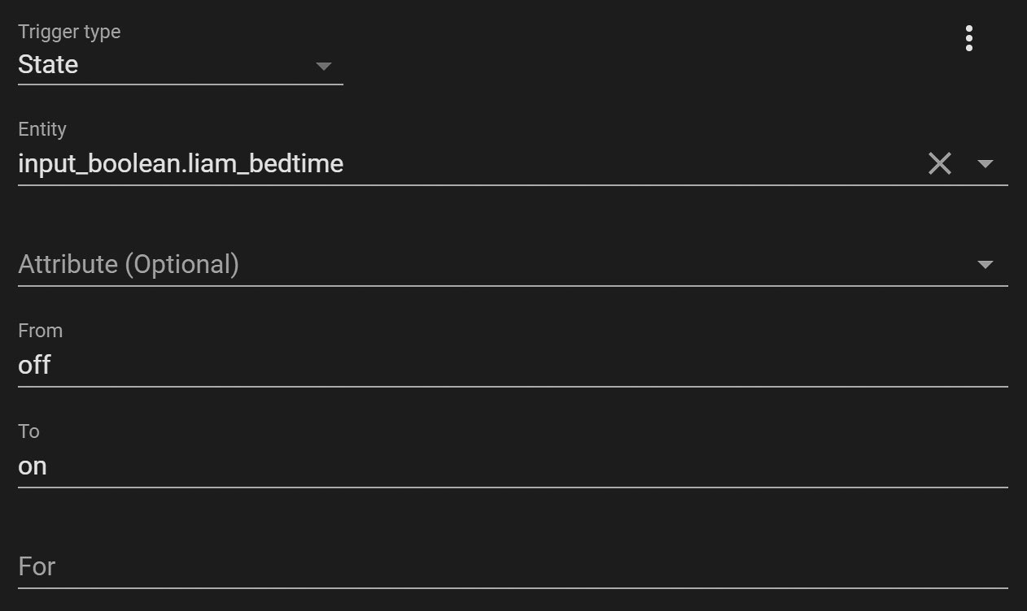
Task: Expand the Attribute dropdown arrow
Action: [x=985, y=265]
